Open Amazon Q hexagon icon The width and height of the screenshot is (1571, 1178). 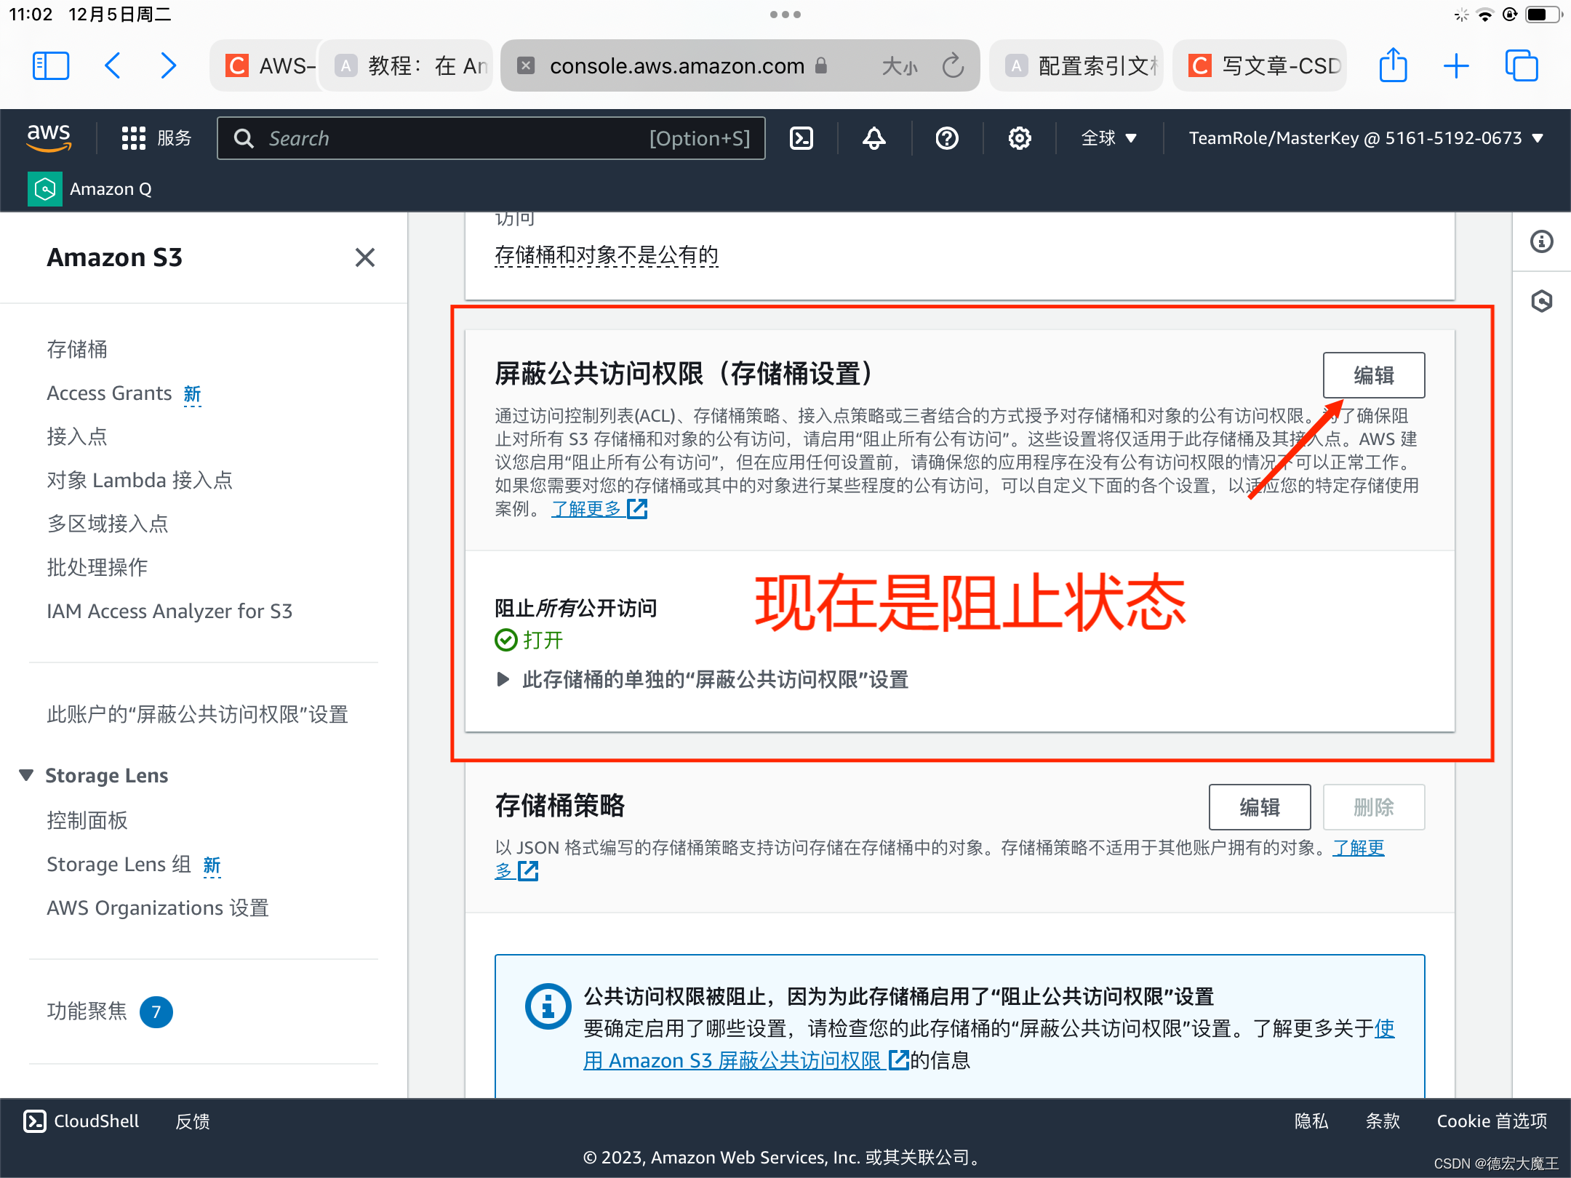click(x=45, y=189)
